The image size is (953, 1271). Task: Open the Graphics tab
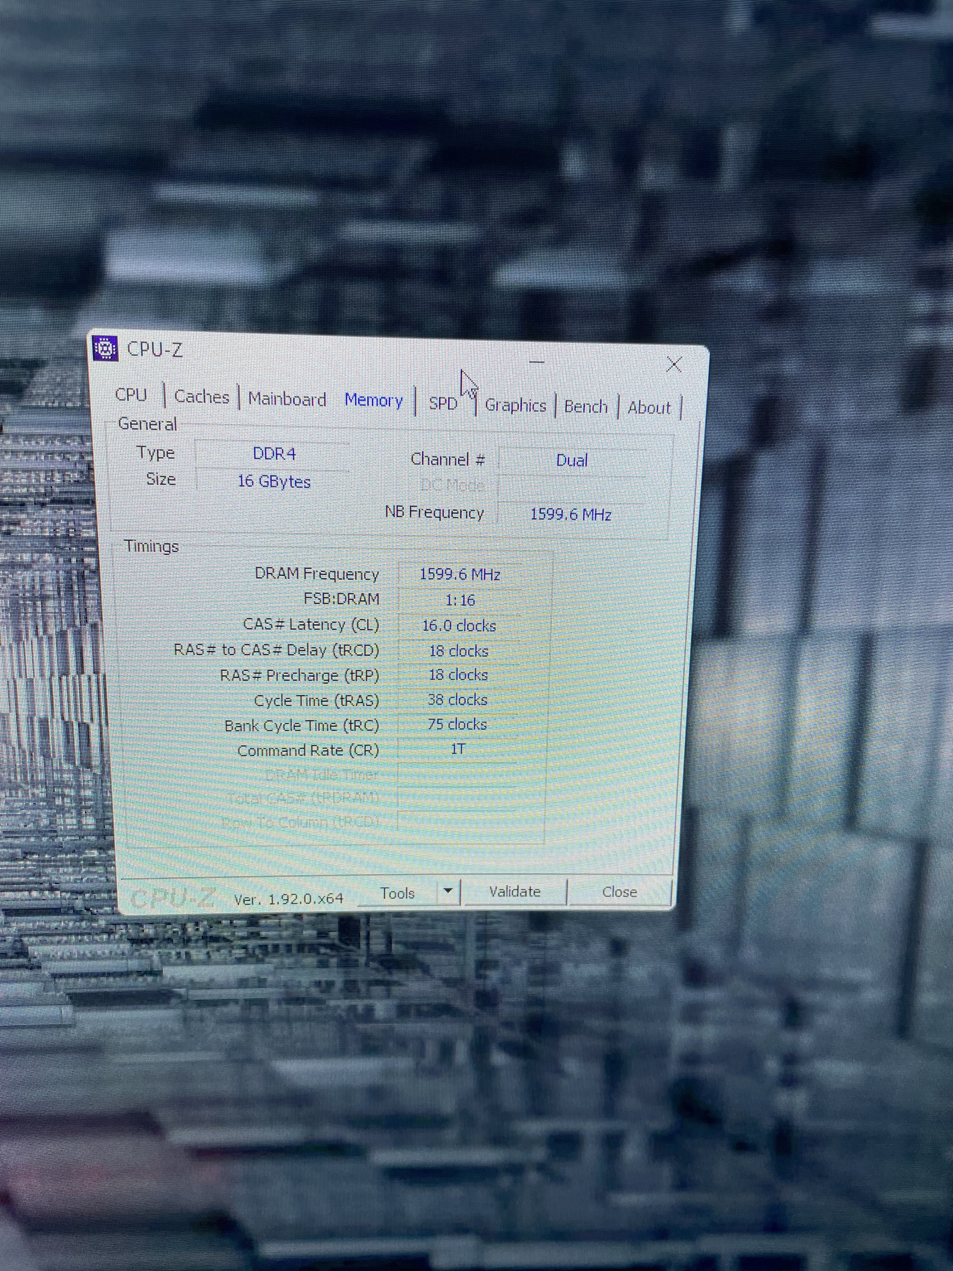[x=515, y=405]
